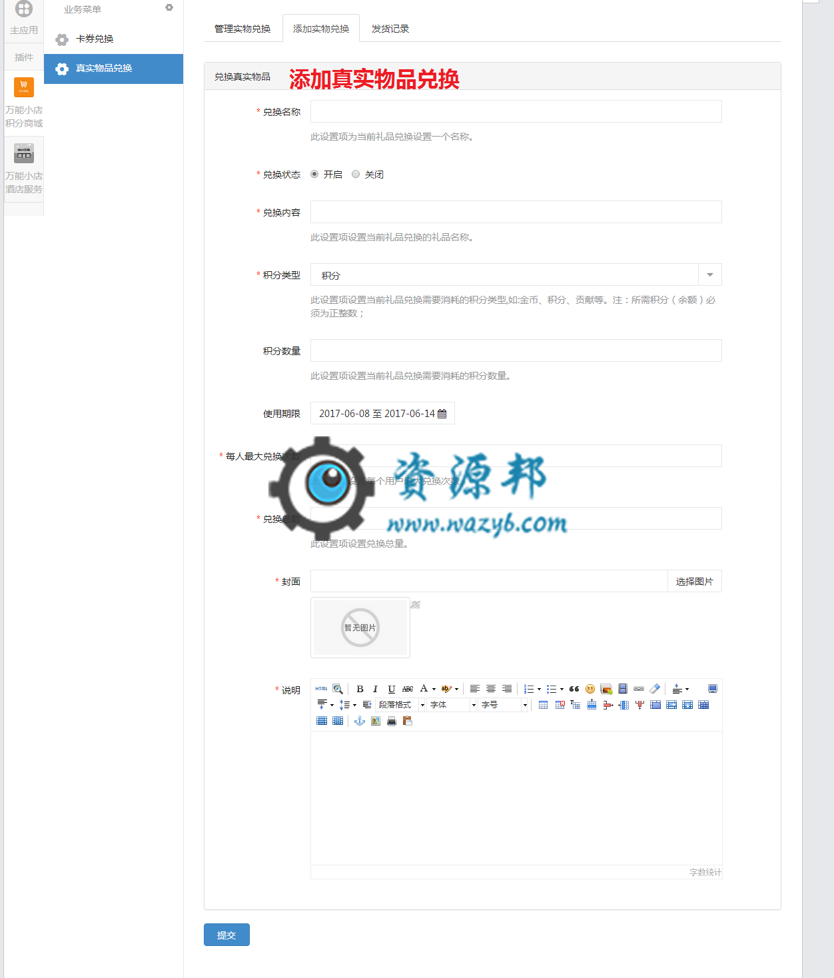Screen dimensions: 834x978
Task: Click the 提交 submit button
Action: 226,935
